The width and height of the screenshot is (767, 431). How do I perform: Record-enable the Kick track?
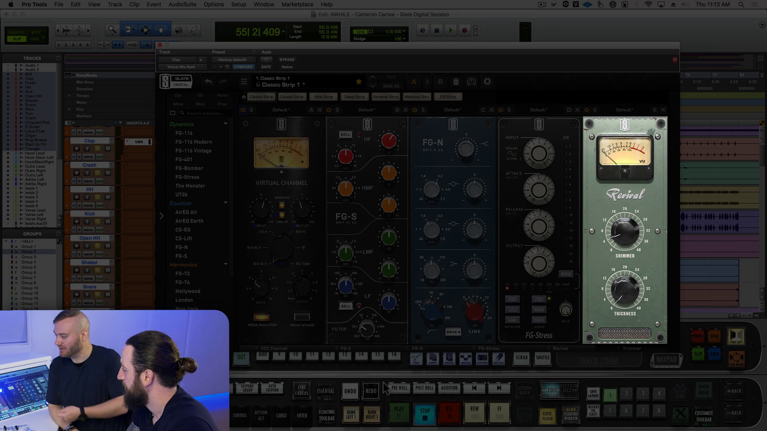point(76,221)
